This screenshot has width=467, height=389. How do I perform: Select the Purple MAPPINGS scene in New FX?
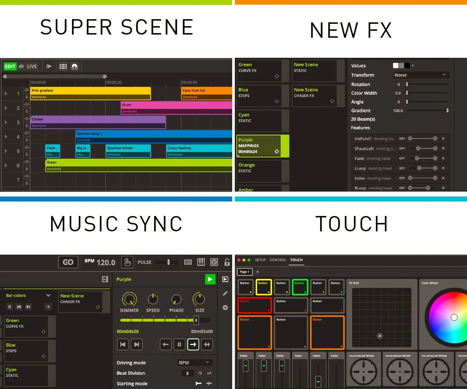tap(263, 146)
